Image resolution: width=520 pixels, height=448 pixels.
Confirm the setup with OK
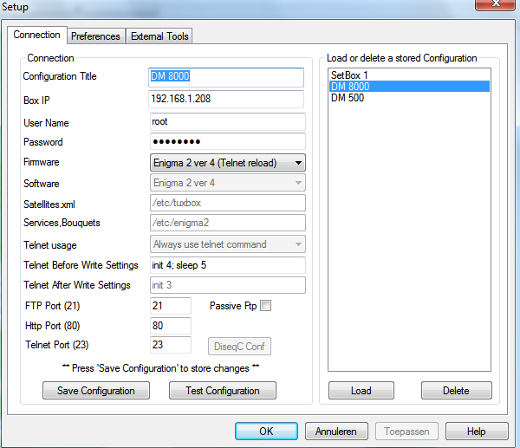tap(266, 431)
